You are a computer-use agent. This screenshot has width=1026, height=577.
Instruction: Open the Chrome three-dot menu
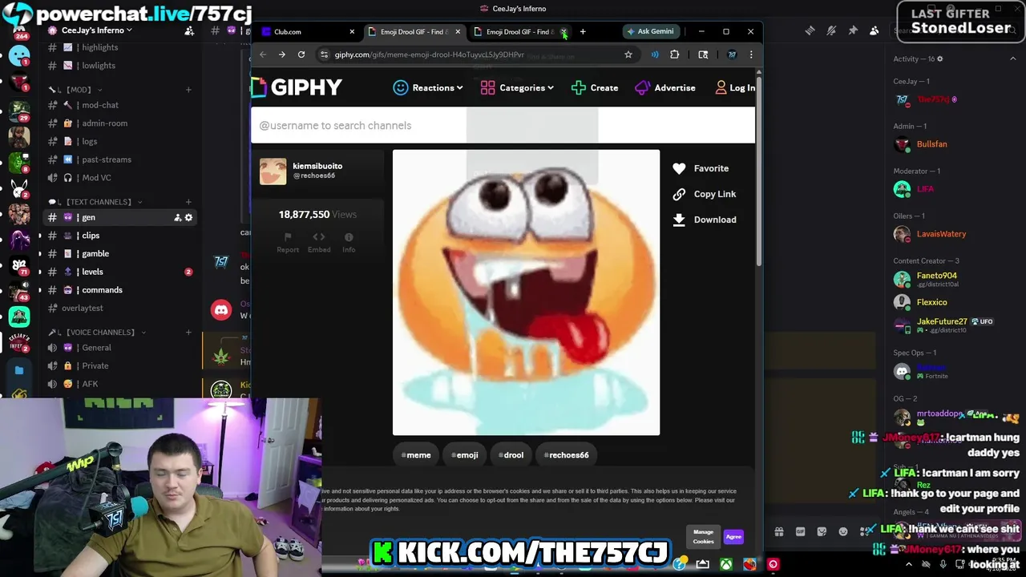pyautogui.click(x=751, y=54)
